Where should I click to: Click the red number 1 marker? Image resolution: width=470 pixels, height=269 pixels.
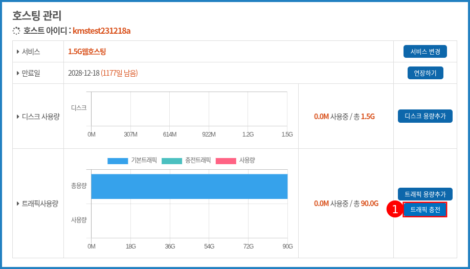395,209
